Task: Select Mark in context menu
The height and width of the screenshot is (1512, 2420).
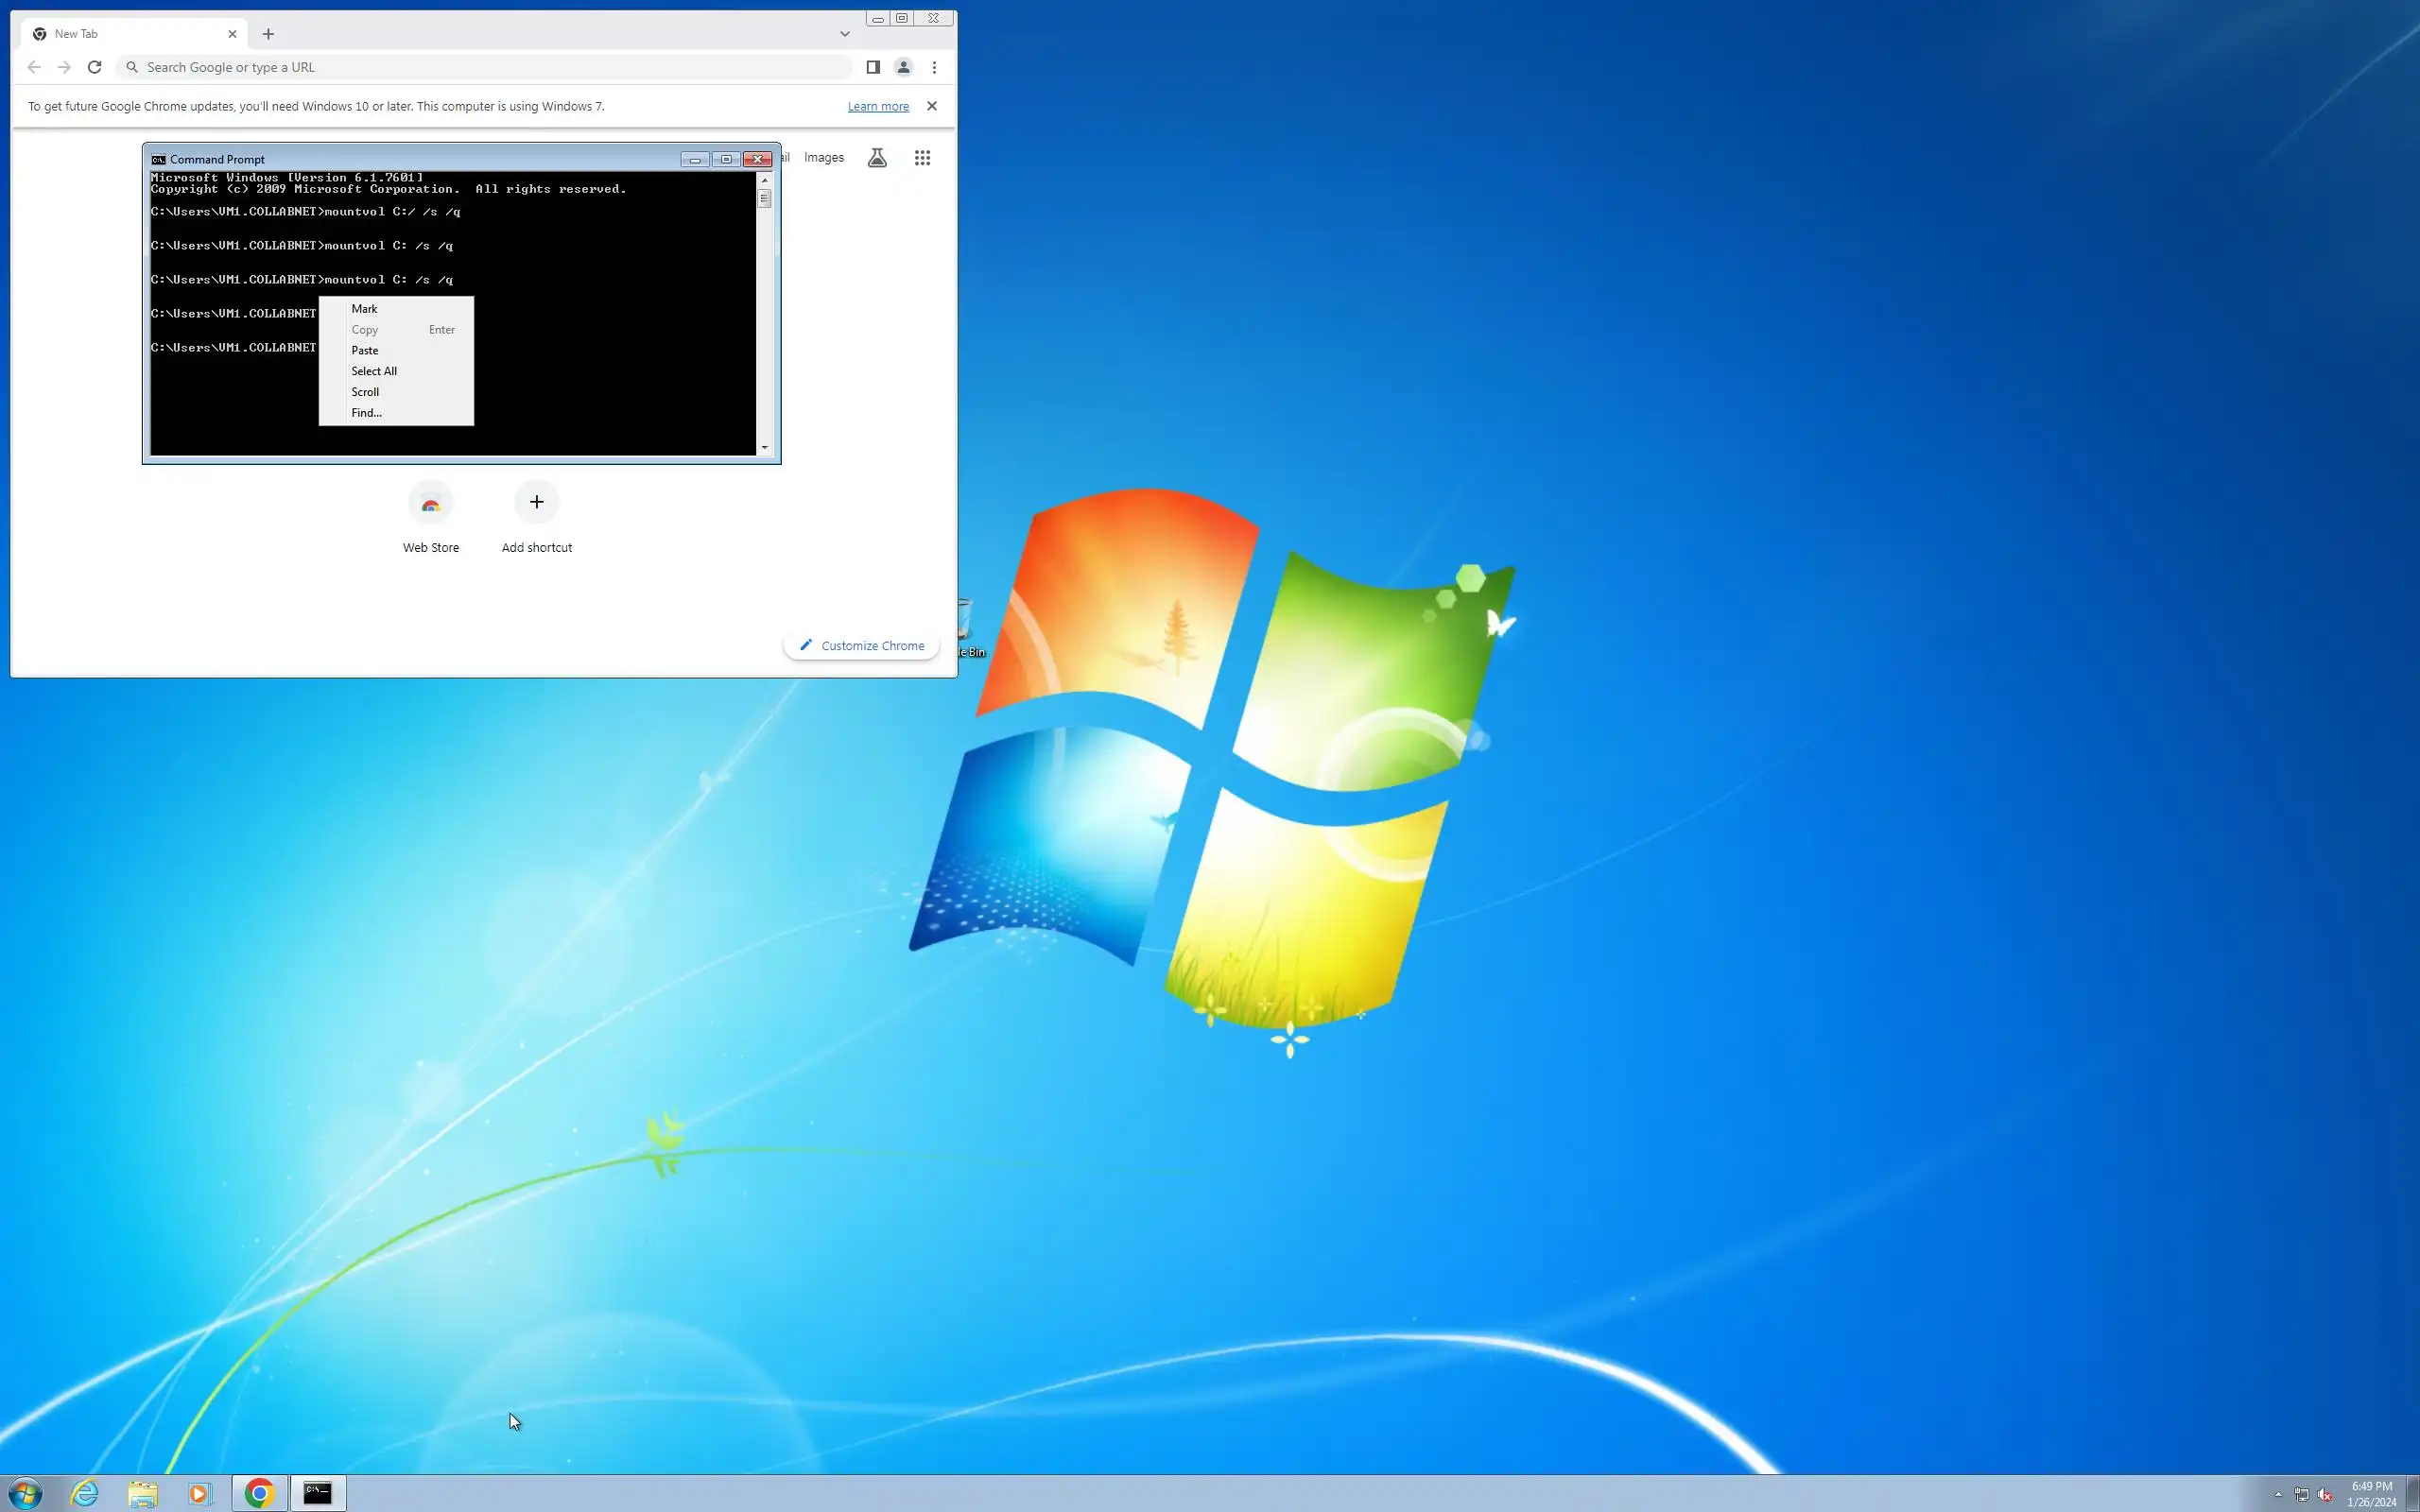Action: [x=364, y=309]
